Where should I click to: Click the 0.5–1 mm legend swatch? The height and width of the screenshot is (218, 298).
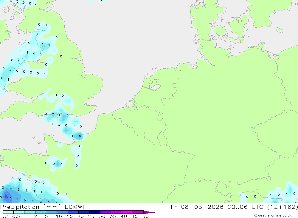(19, 212)
